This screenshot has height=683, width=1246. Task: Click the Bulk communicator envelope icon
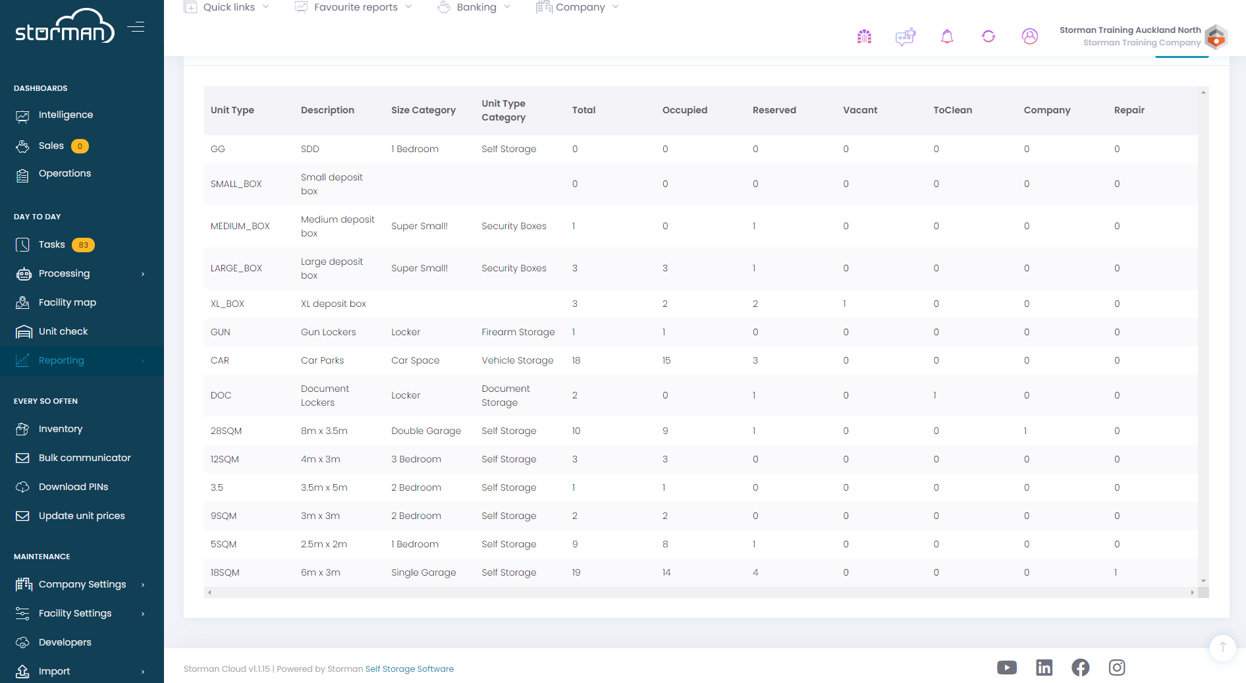click(22, 458)
